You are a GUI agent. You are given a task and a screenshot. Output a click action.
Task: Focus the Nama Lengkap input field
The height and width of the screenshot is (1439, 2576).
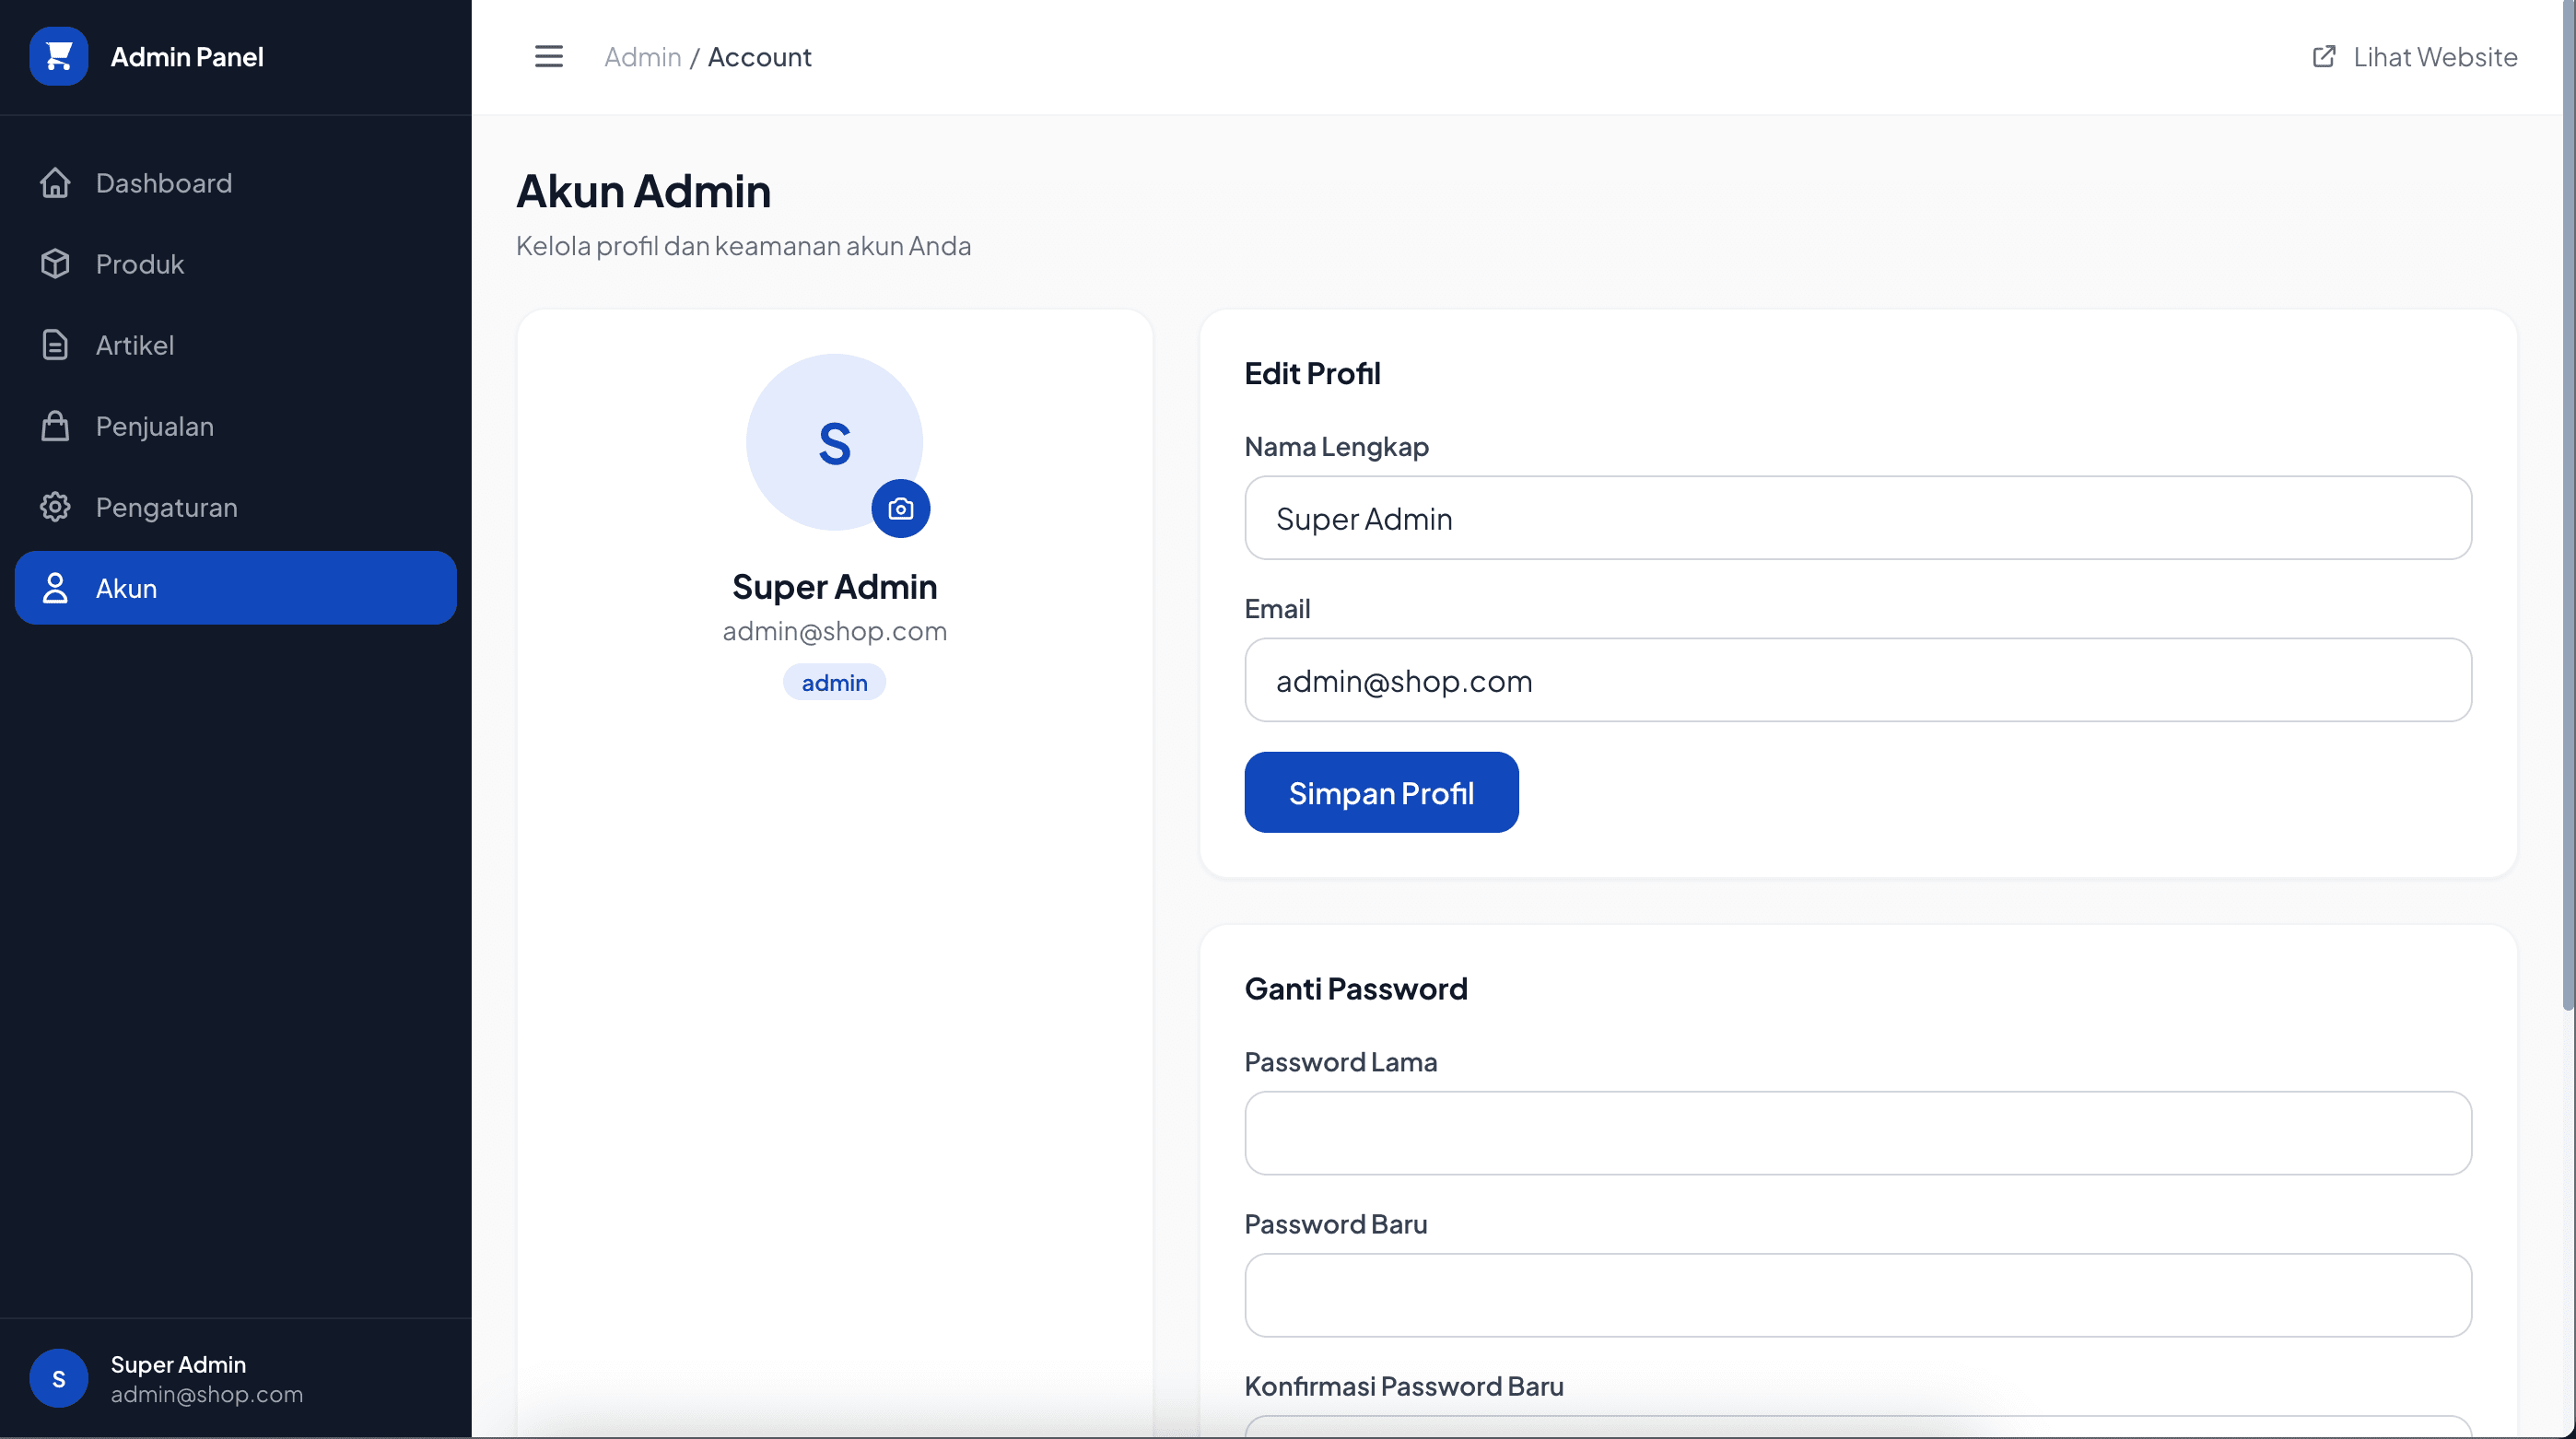coord(1857,518)
